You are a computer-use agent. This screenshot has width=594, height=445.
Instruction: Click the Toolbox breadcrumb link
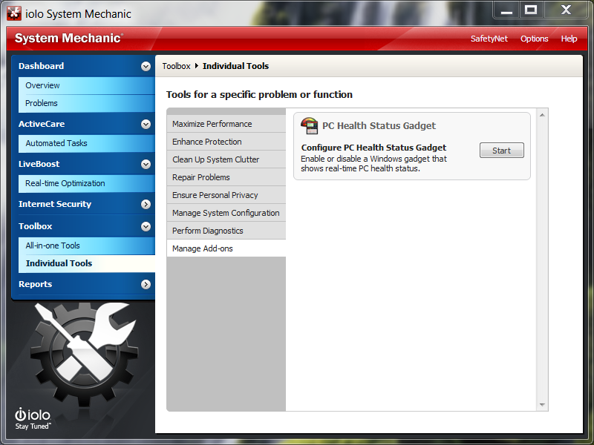coord(177,66)
